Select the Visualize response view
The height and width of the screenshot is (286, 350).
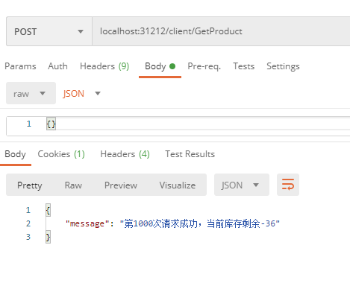[178, 185]
